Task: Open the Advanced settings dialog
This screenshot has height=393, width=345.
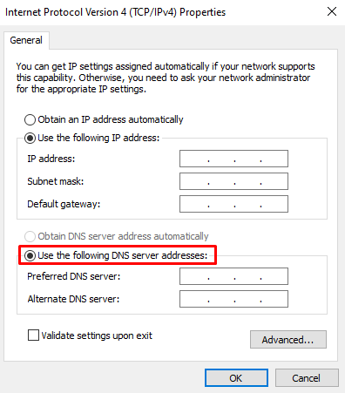Action: 288,339
